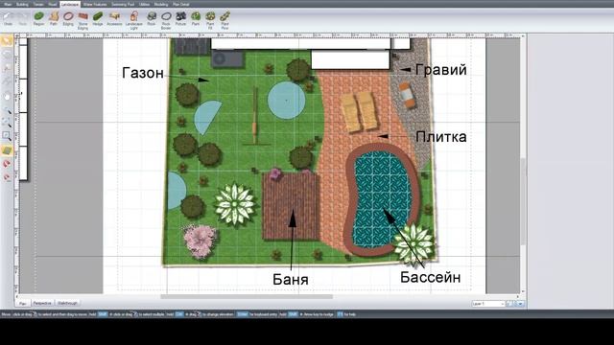Open the Layer dropdown at bottom right
Screen dimensions: 614x345
pyautogui.click(x=488, y=304)
